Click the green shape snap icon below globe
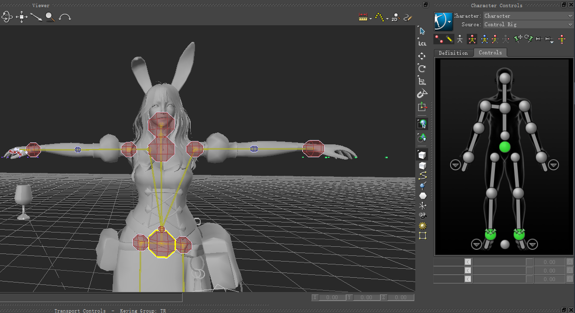This screenshot has width=575, height=313. point(422,138)
